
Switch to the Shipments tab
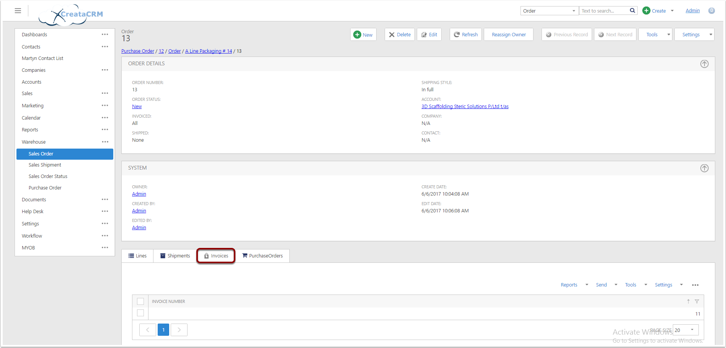click(x=175, y=256)
